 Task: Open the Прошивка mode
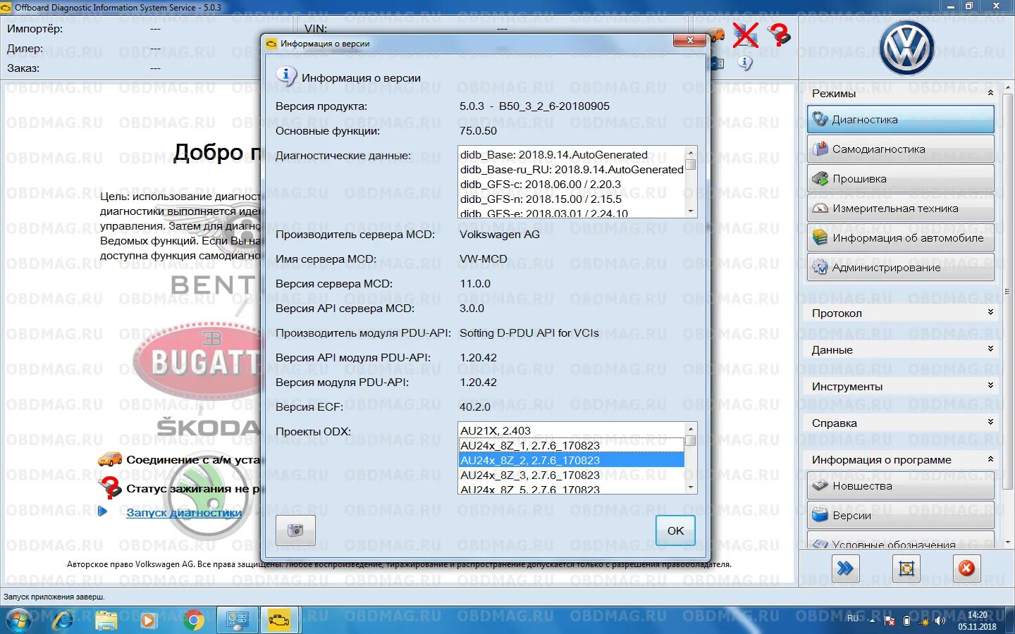(900, 179)
